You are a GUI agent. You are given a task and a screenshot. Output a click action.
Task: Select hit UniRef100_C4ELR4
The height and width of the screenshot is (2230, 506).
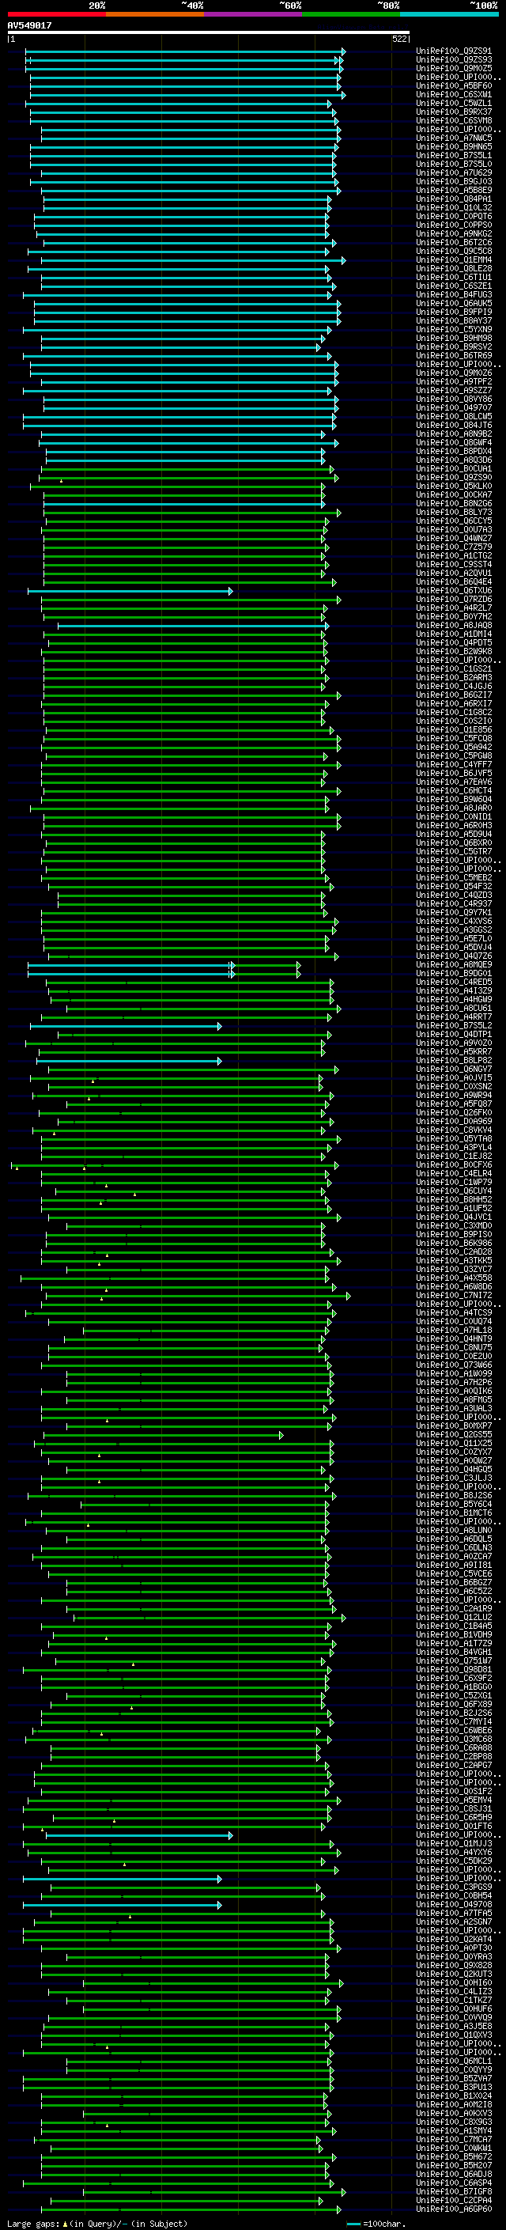[x=454, y=1176]
